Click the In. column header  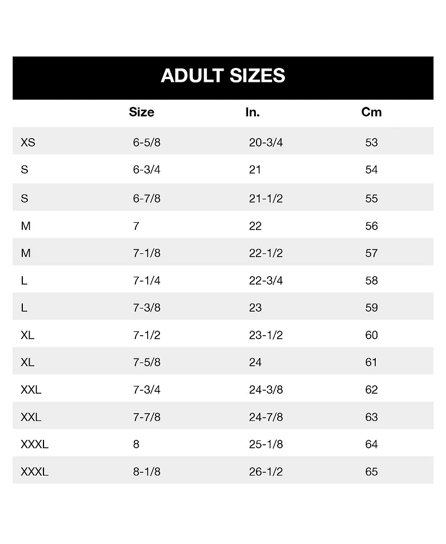(x=253, y=112)
